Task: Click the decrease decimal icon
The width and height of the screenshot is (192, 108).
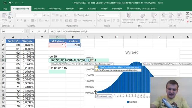Action: point(118,20)
